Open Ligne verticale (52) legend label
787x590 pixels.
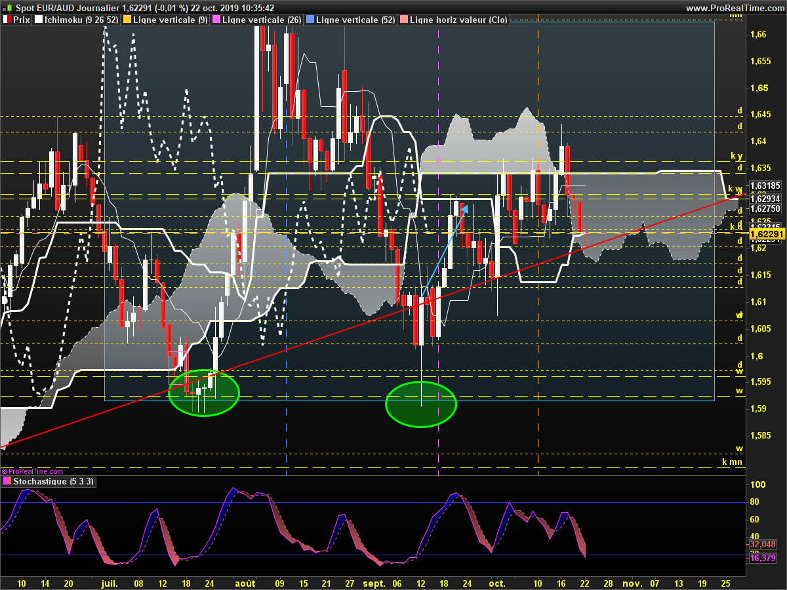pos(355,20)
